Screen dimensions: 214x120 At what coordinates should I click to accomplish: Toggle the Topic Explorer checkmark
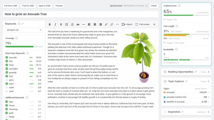coord(165,81)
